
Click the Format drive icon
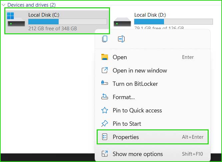(105, 97)
